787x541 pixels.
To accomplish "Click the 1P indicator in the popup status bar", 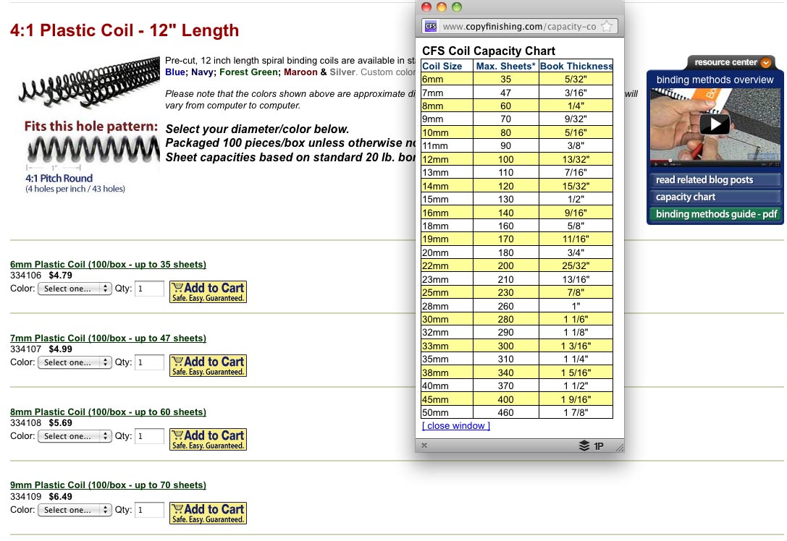I will click(598, 446).
